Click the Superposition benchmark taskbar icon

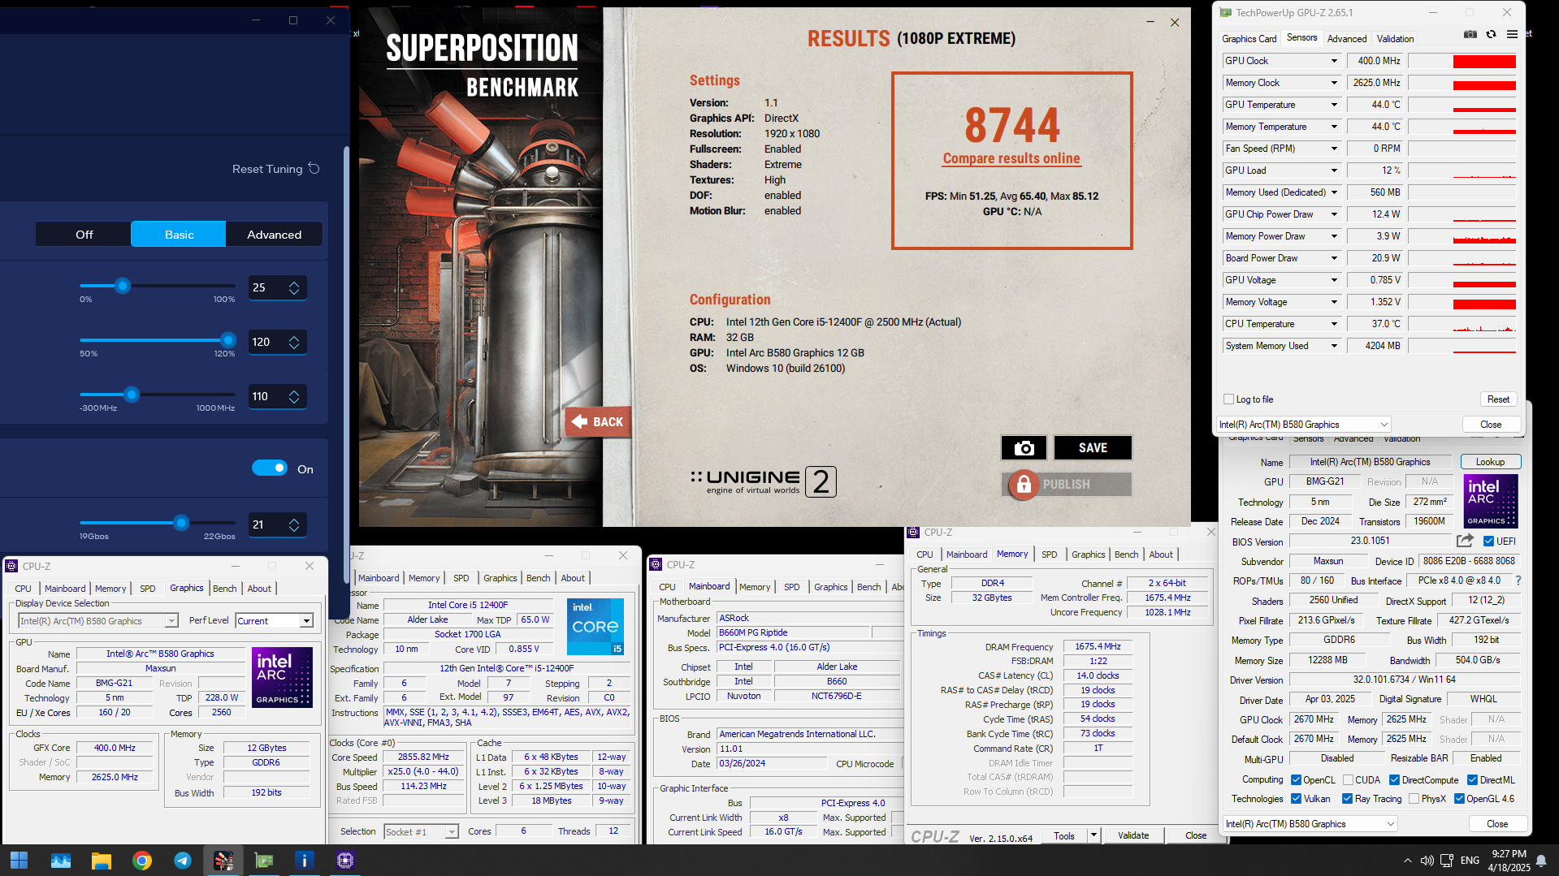tap(223, 861)
